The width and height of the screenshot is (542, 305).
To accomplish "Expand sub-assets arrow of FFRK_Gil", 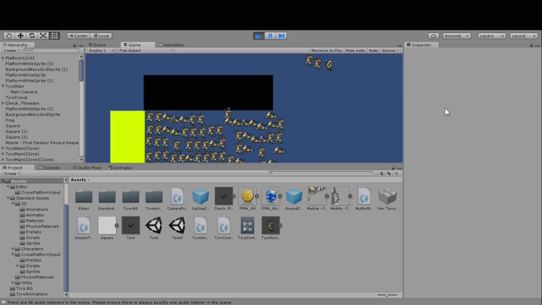I will 257,196.
